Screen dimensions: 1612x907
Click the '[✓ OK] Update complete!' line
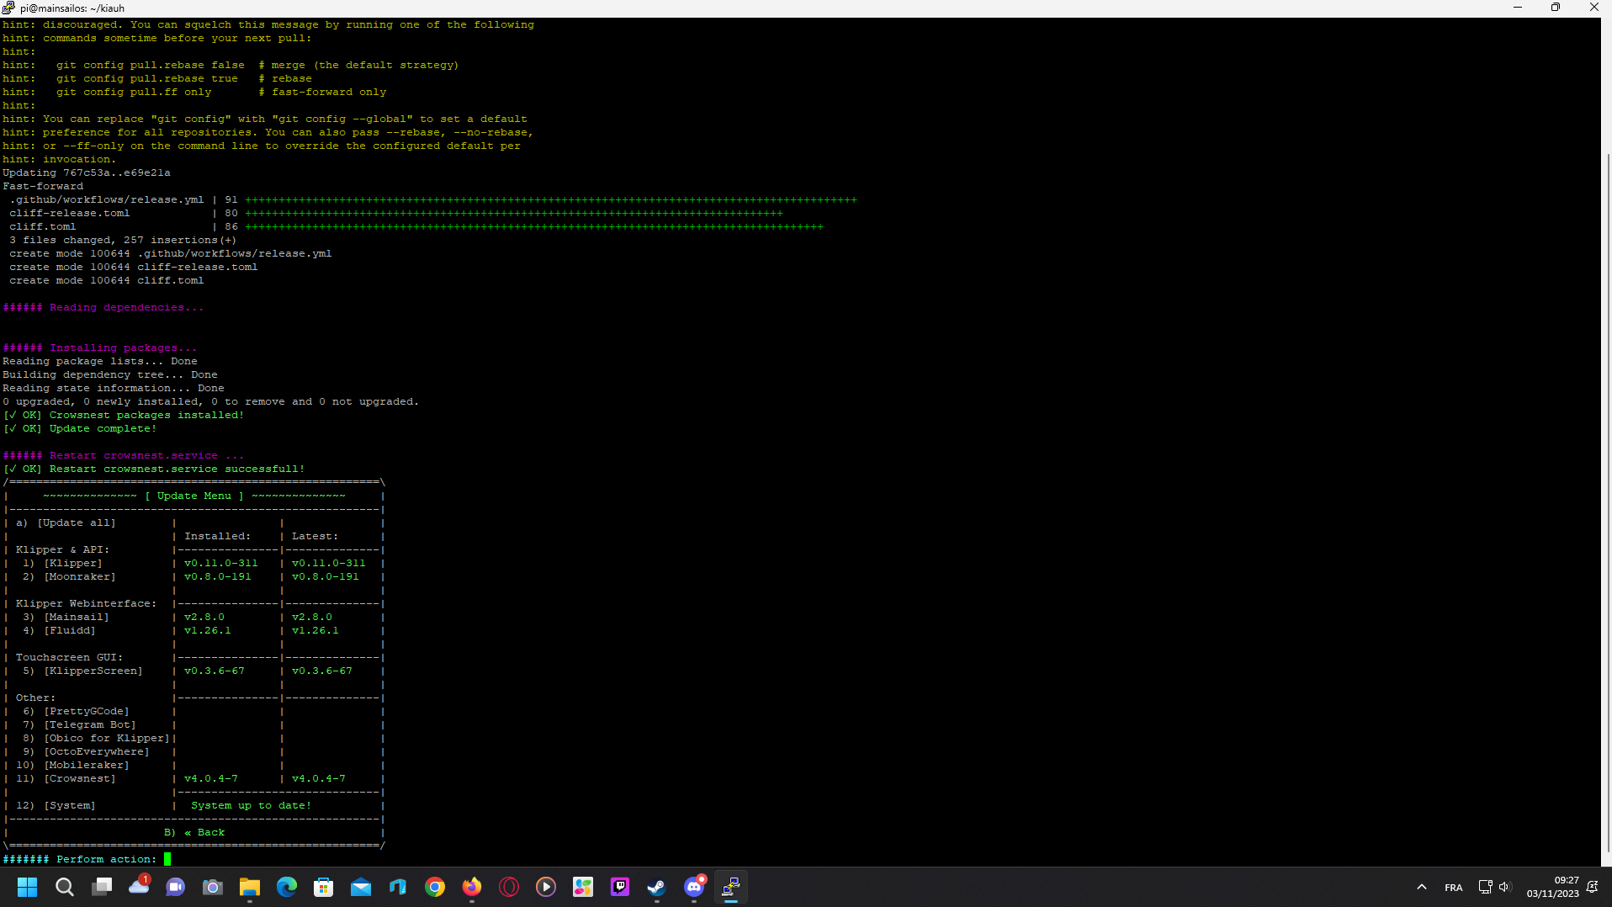(80, 428)
